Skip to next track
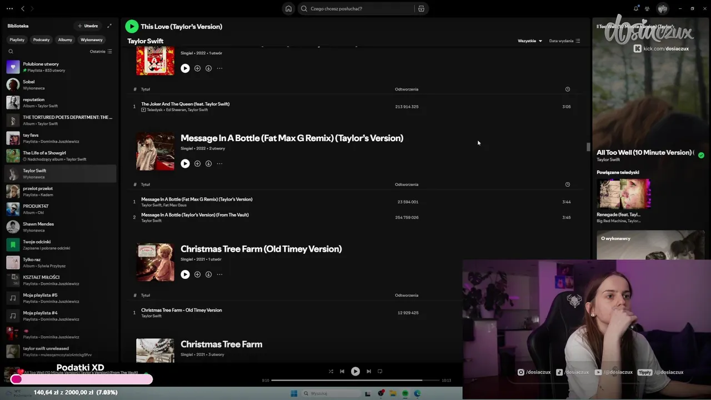Screen dimensions: 711x400 (368, 371)
